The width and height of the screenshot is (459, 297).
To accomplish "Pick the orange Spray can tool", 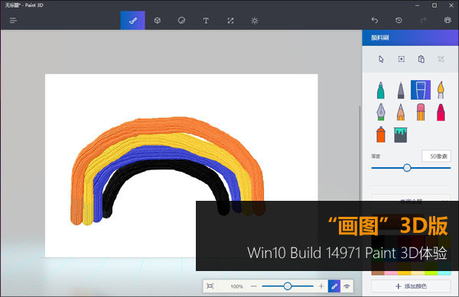I will coord(380,134).
